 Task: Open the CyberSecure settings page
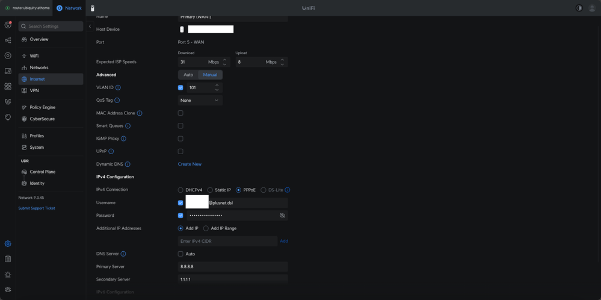pos(51,119)
